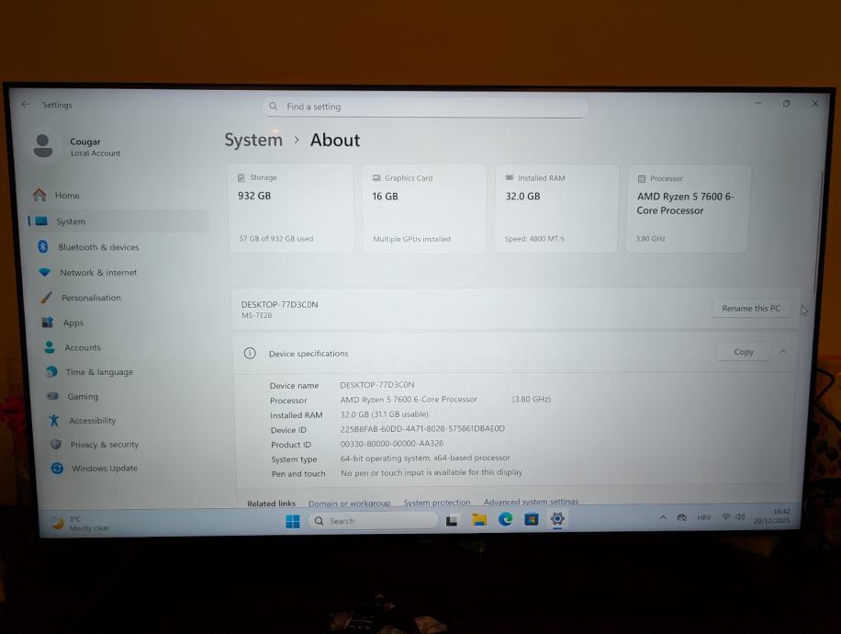Click the settings page vertical scrollbar
The height and width of the screenshot is (634, 841).
click(x=817, y=231)
